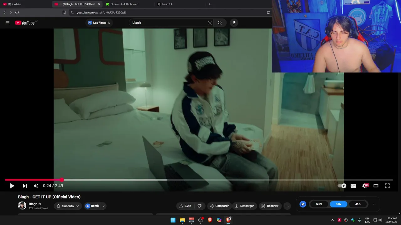Switch to the Inicio / X tab
The width and height of the screenshot is (401, 225).
(180, 4)
